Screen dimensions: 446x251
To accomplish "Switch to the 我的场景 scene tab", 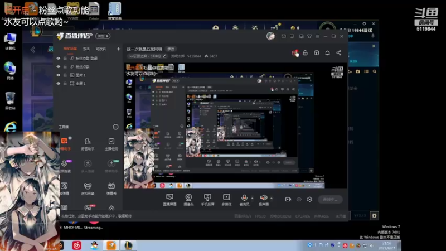I will (70, 49).
